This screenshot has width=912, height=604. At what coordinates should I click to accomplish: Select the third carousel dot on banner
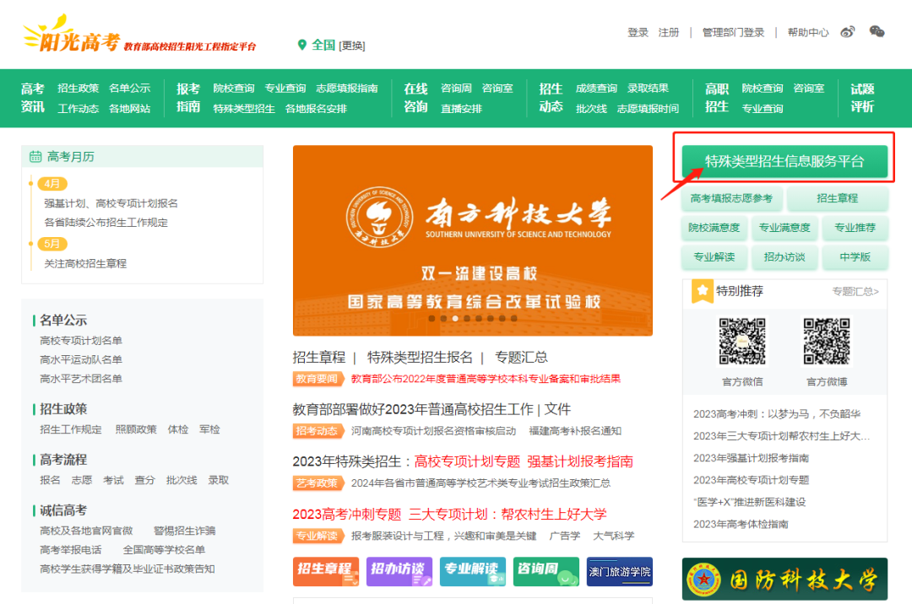[455, 318]
